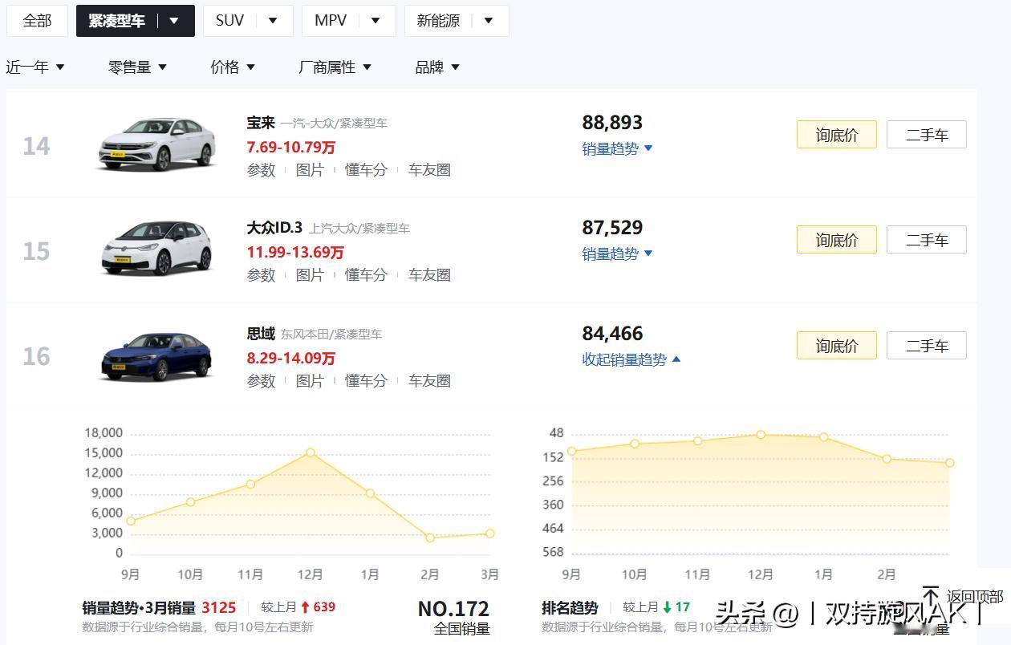The image size is (1011, 645).
Task: Click 询底价 button for 思域
Action: (x=837, y=346)
